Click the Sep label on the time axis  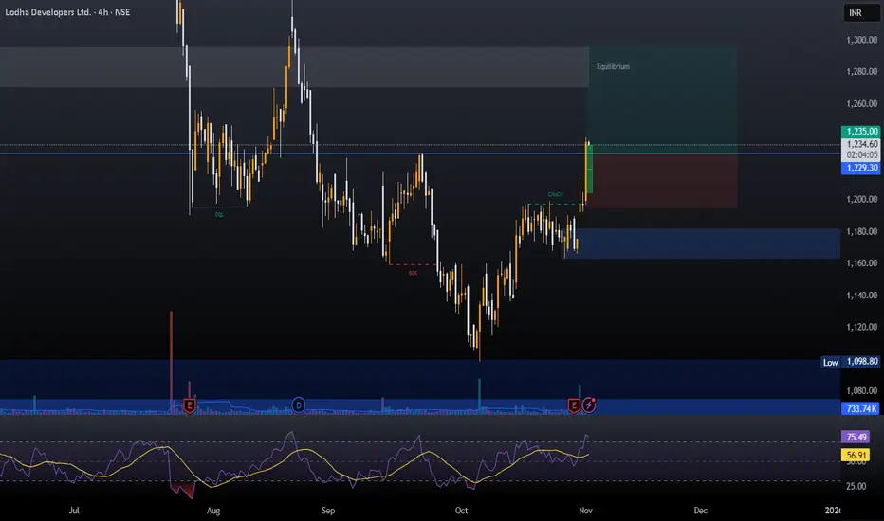point(328,511)
